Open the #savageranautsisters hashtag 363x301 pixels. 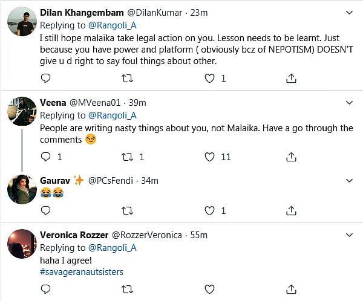82,272
